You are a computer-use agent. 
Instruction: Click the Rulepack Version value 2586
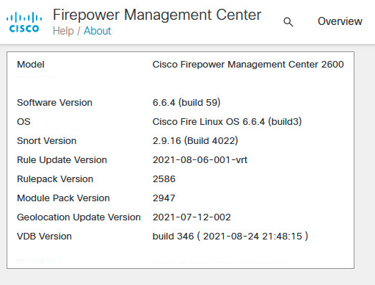tap(164, 179)
